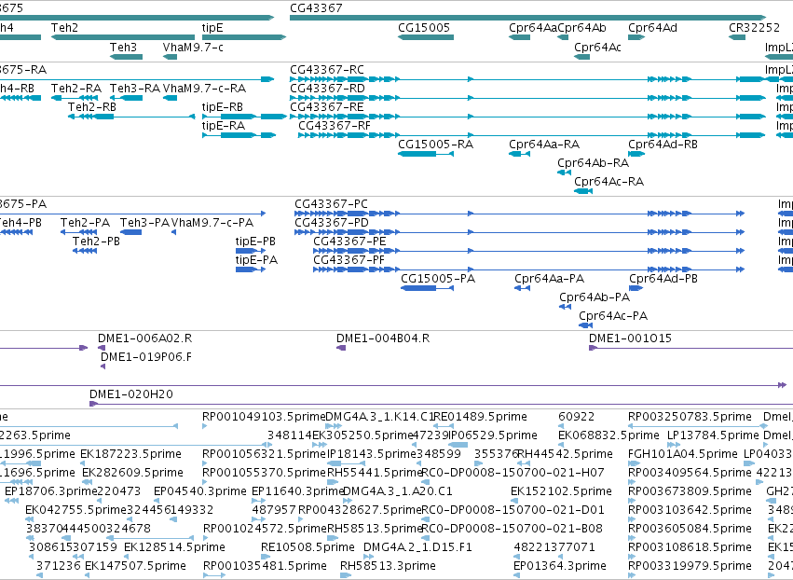Click the DME1-004B04.R clone label
Viewport: 793px width, 580px height.
point(383,338)
